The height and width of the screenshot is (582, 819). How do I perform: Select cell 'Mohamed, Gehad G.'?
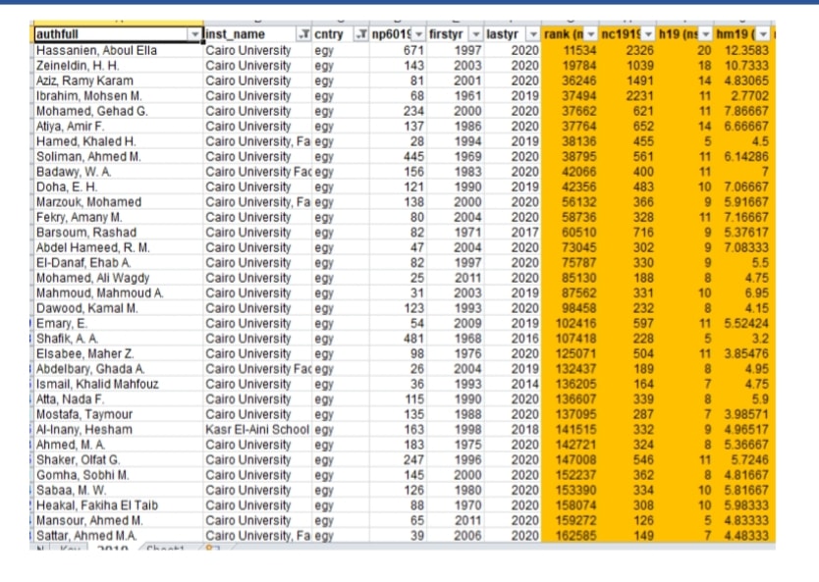coord(118,111)
